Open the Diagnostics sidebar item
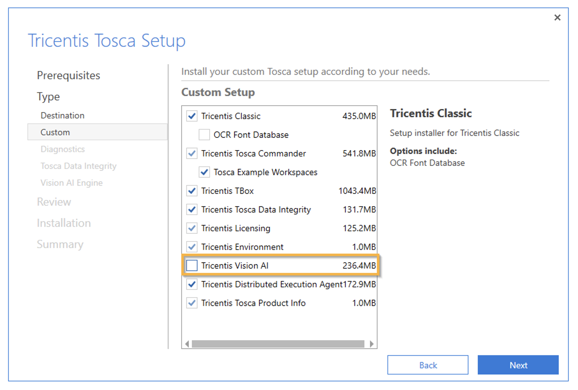 [x=63, y=149]
